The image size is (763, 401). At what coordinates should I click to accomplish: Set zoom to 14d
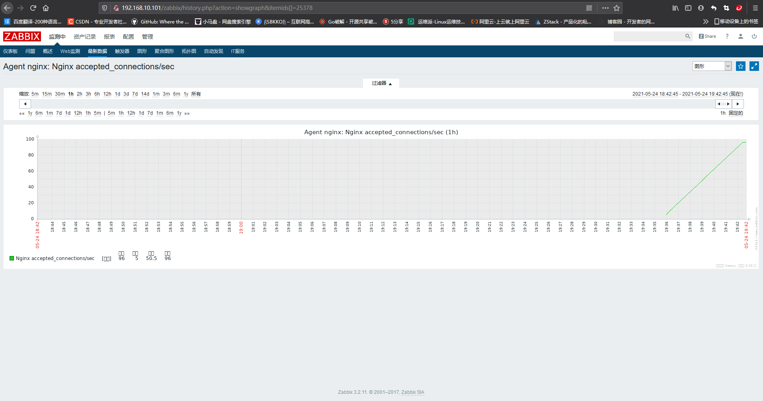(145, 94)
